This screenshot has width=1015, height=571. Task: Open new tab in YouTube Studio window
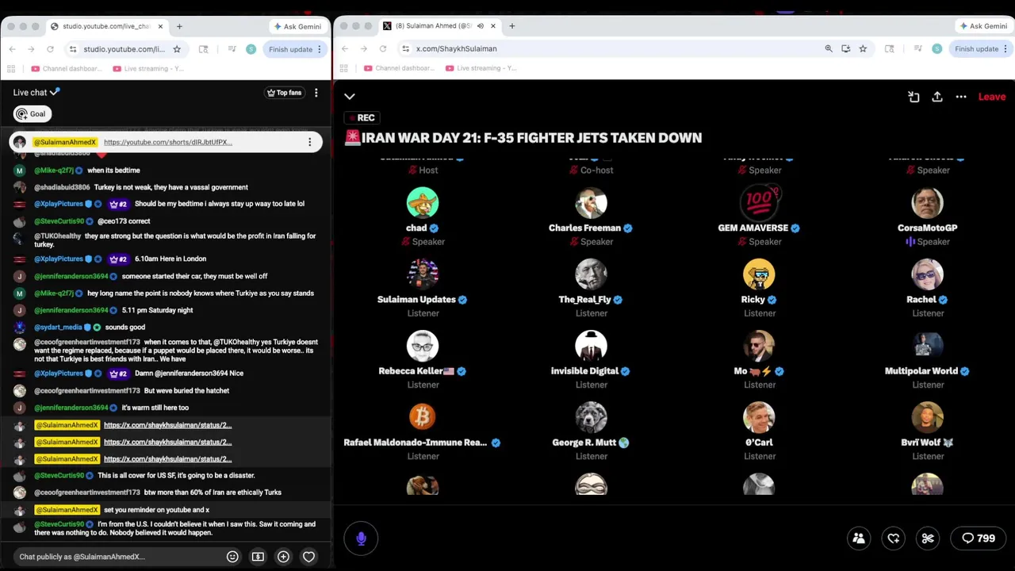179,26
